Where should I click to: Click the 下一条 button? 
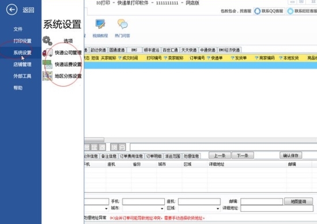[x=243, y=155]
